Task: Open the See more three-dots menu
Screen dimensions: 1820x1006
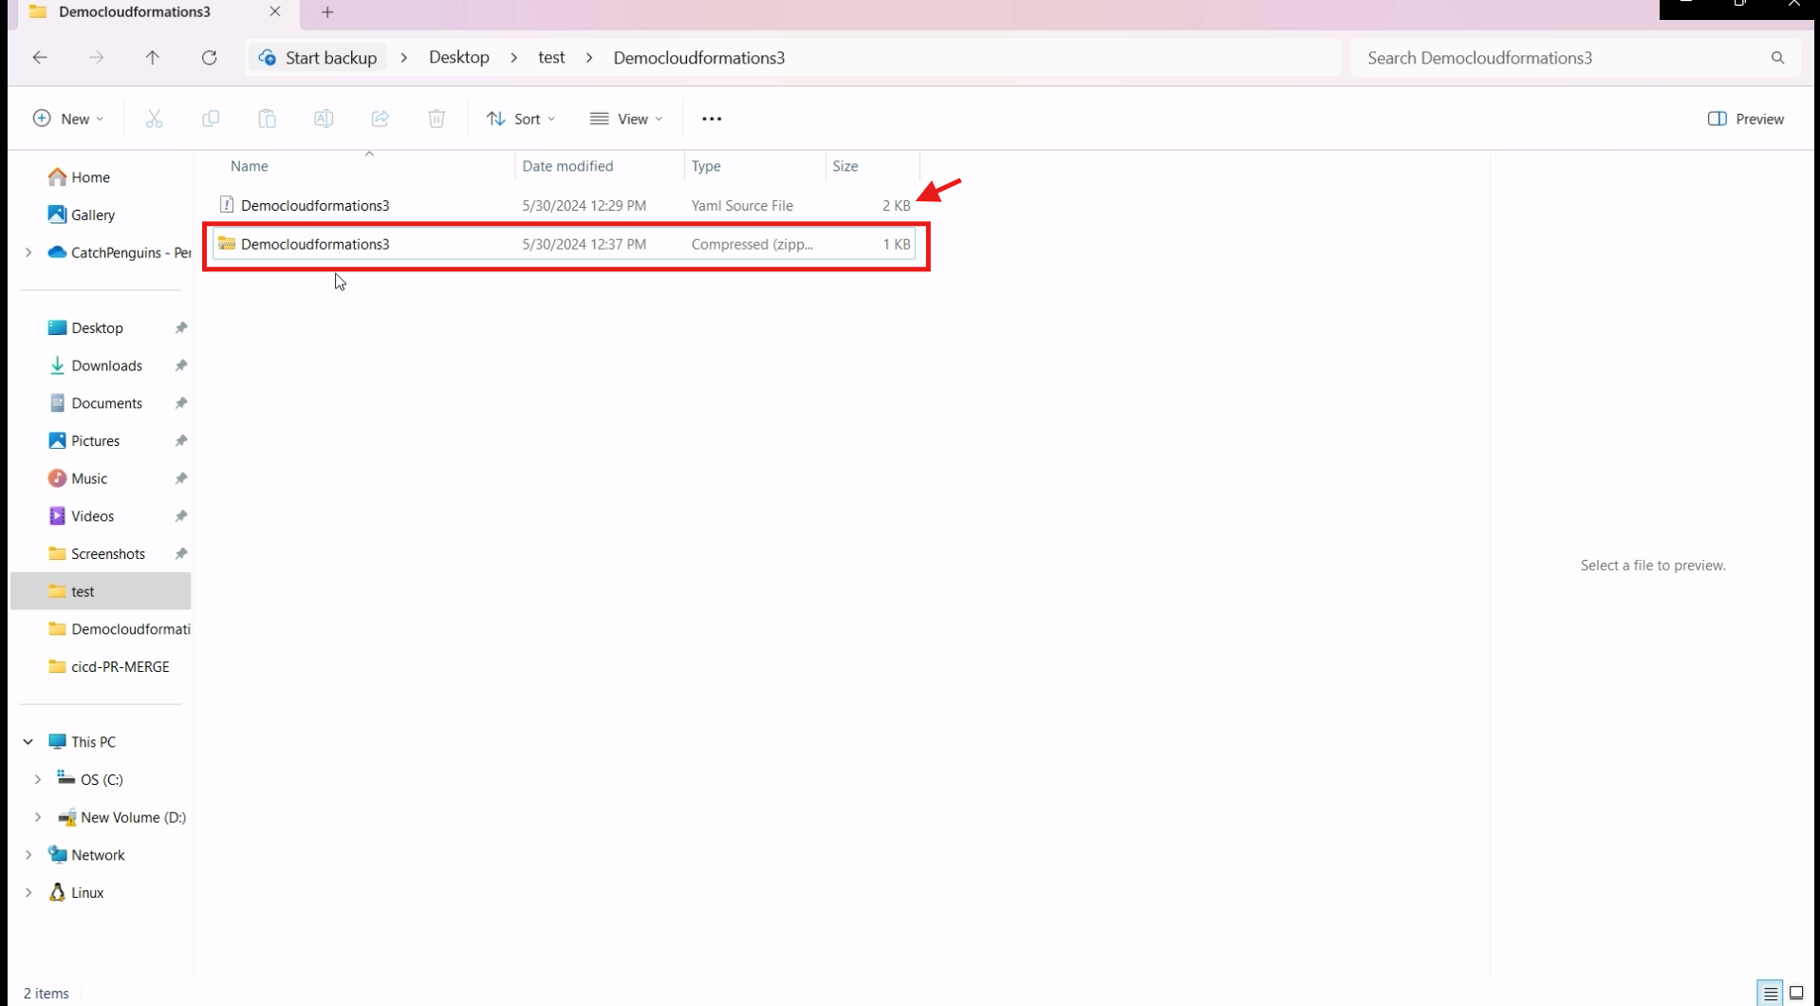Action: tap(712, 119)
